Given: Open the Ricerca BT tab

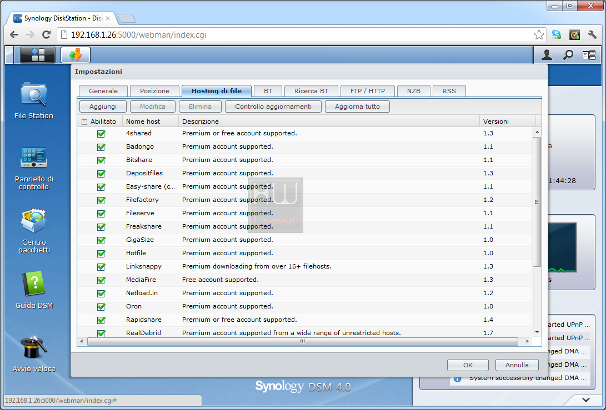Looking at the screenshot, I should (311, 91).
